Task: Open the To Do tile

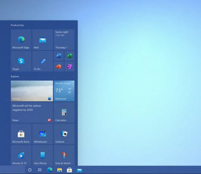Action: 43,61
